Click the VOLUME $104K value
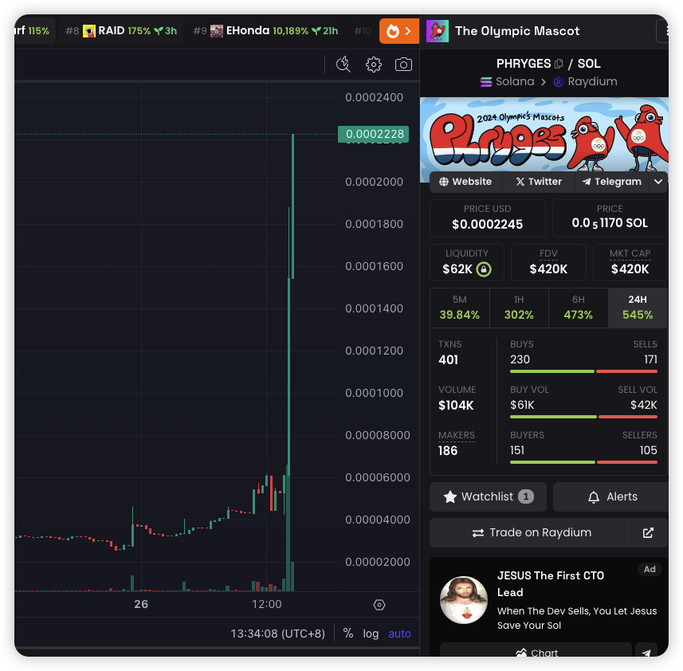Viewport: 683px width, 671px height. (456, 406)
